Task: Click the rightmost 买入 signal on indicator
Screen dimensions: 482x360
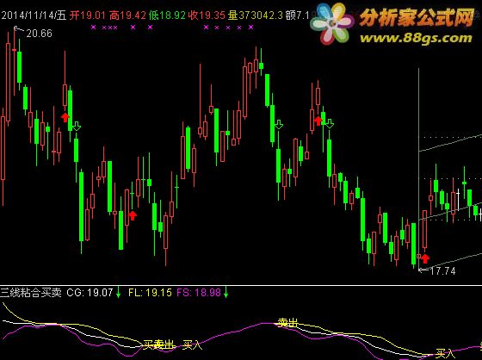Action: point(446,353)
